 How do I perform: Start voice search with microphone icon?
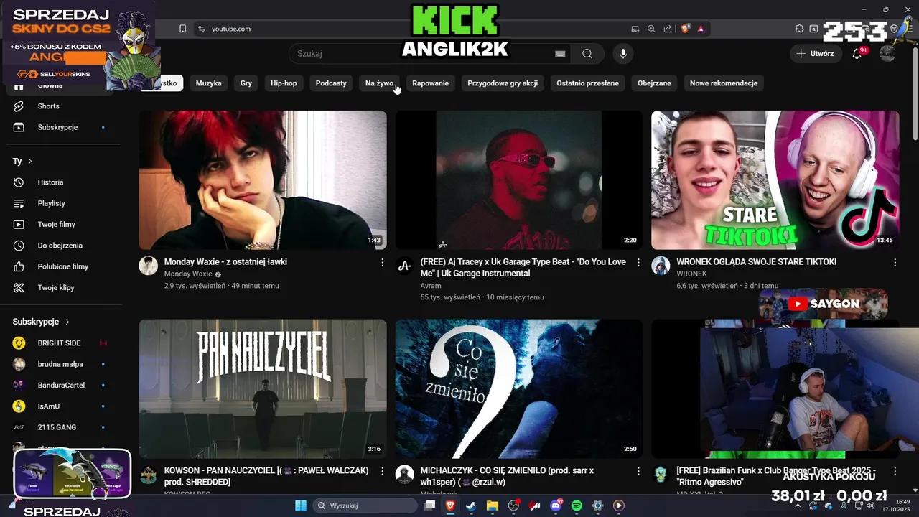pyautogui.click(x=623, y=54)
